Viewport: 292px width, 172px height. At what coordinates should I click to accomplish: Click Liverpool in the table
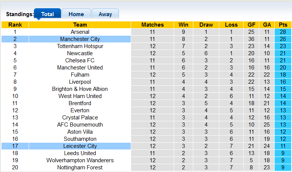coord(80,82)
